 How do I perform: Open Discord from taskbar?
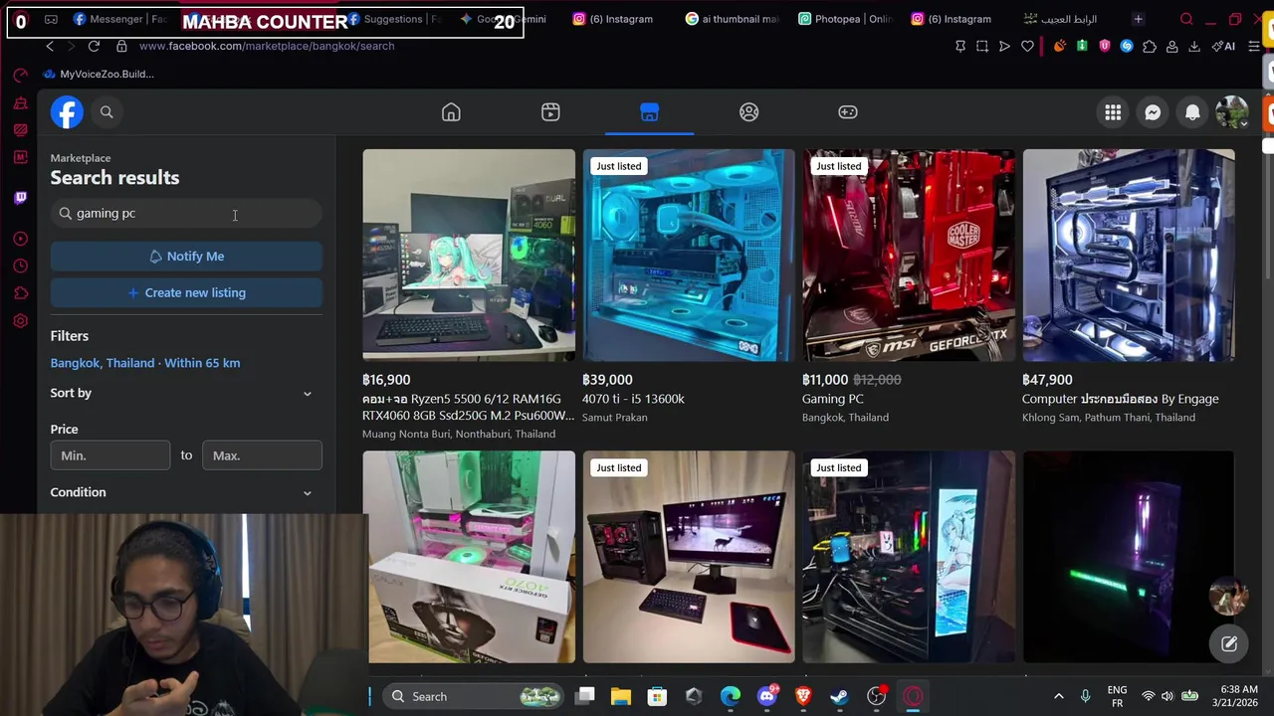(767, 696)
